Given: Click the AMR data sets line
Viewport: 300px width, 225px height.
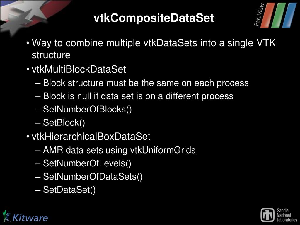Looking at the screenshot, I should 119,150.
